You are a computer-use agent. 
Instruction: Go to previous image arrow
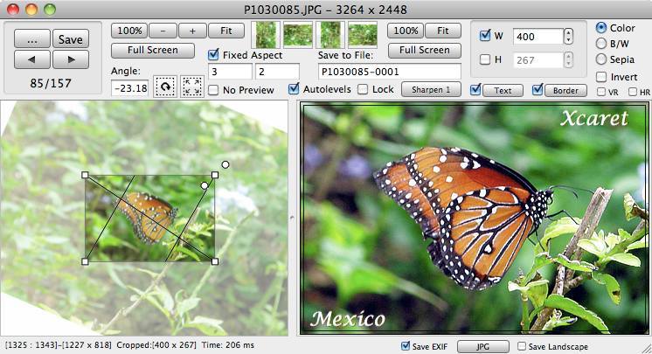pyautogui.click(x=32, y=59)
